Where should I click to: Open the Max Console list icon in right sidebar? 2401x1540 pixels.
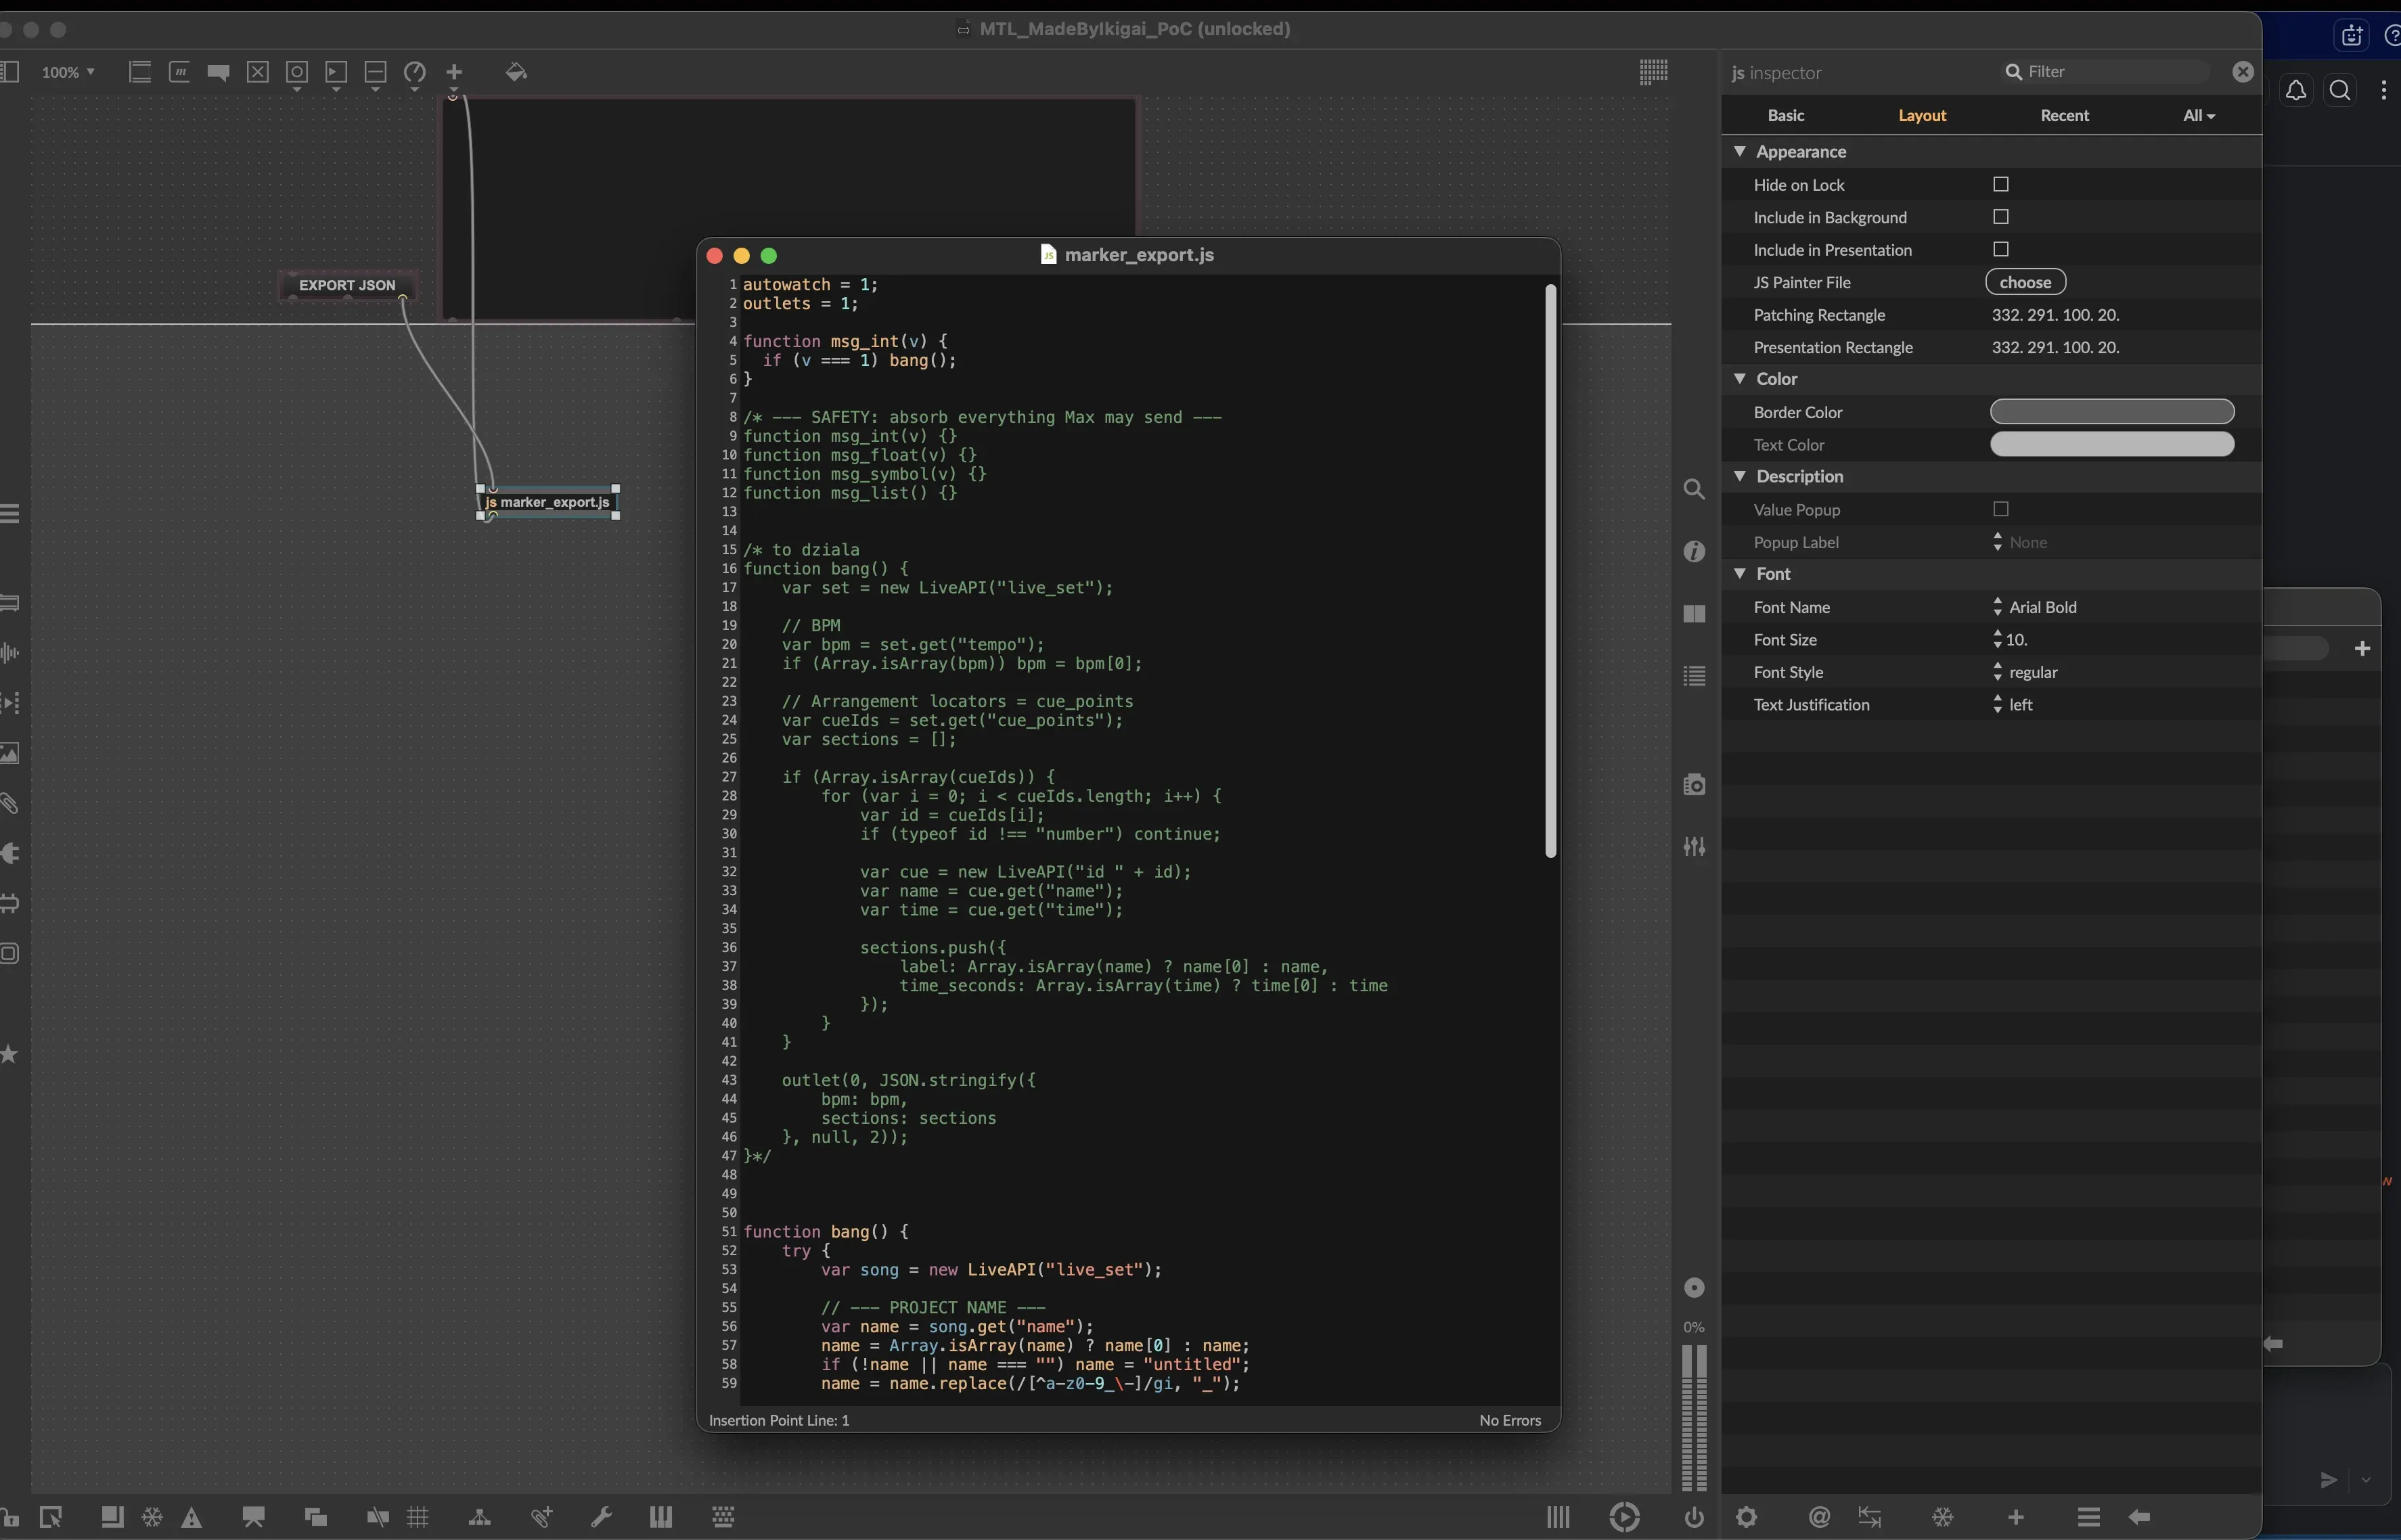click(1694, 675)
